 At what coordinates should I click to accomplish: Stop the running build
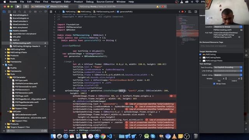point(26,7)
